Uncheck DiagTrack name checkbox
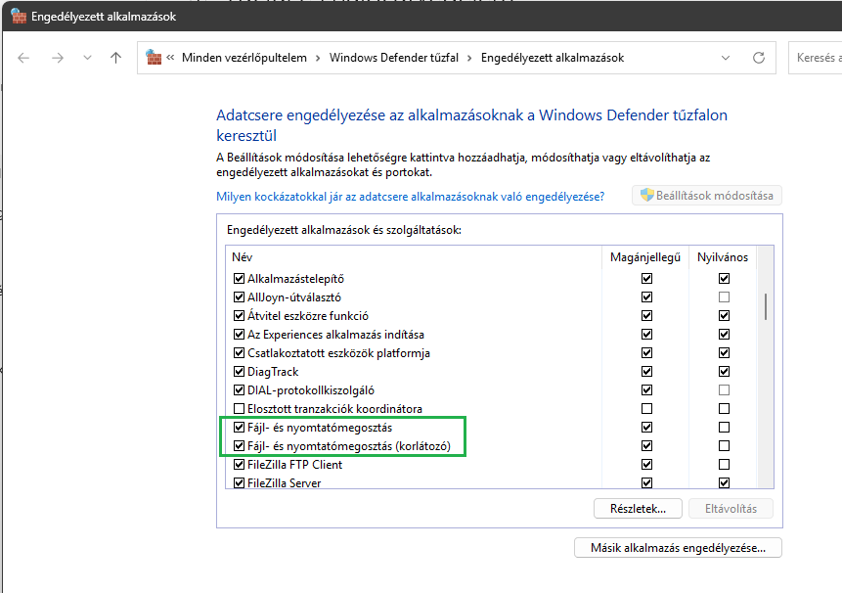 [x=239, y=372]
